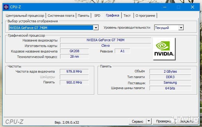Click the video card name field value
The height and width of the screenshot is (127, 202).
coord(106,40)
